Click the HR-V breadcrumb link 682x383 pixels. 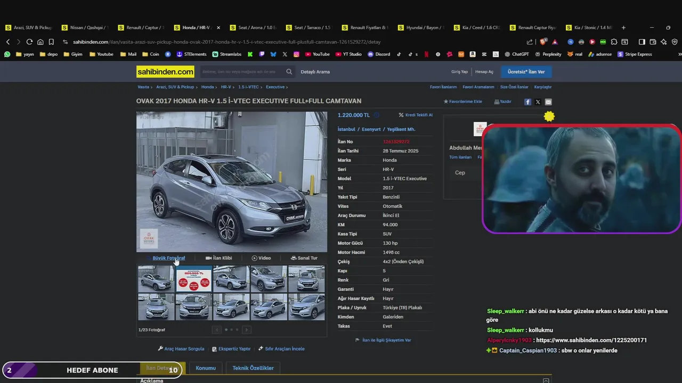226,87
